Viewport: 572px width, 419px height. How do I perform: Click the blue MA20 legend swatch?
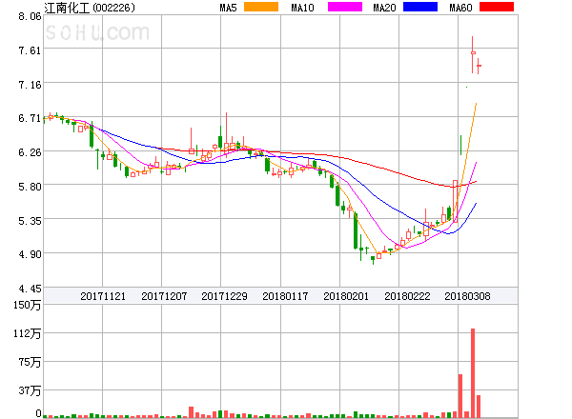[420, 7]
